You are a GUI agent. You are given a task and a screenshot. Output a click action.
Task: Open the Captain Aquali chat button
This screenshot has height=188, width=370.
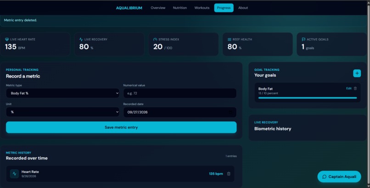[339, 177]
